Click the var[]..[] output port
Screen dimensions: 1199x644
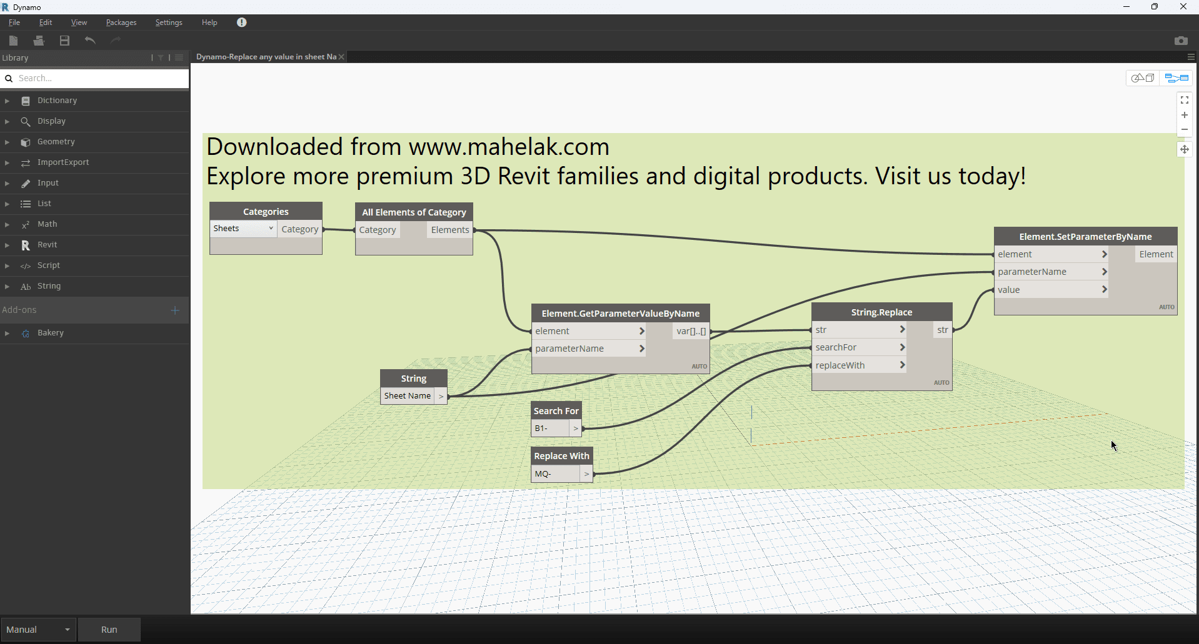click(691, 331)
